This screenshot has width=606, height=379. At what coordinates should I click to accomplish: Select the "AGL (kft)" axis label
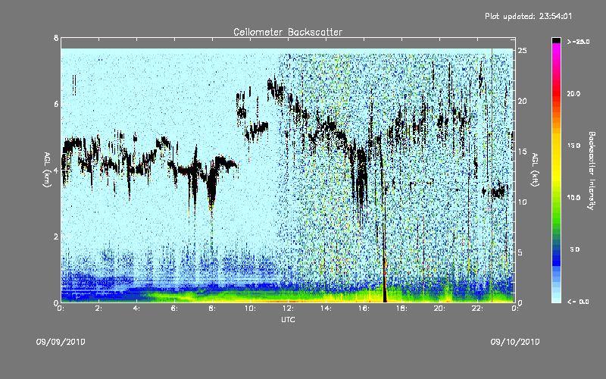pyautogui.click(x=535, y=169)
